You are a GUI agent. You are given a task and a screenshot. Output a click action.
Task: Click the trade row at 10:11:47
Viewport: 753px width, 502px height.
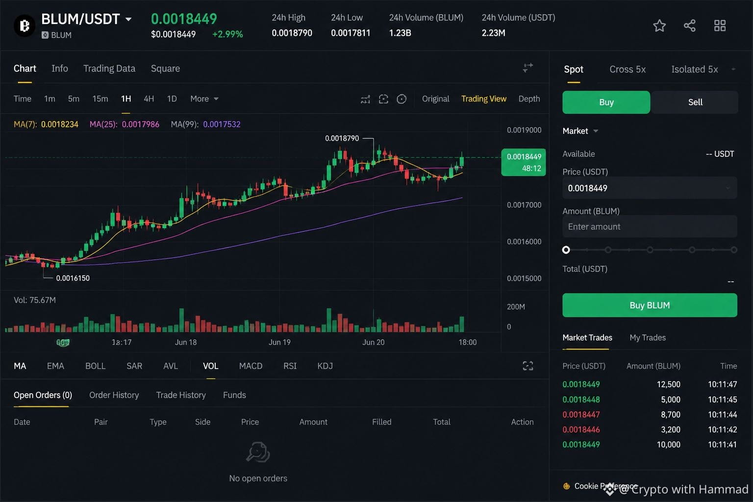tap(650, 384)
